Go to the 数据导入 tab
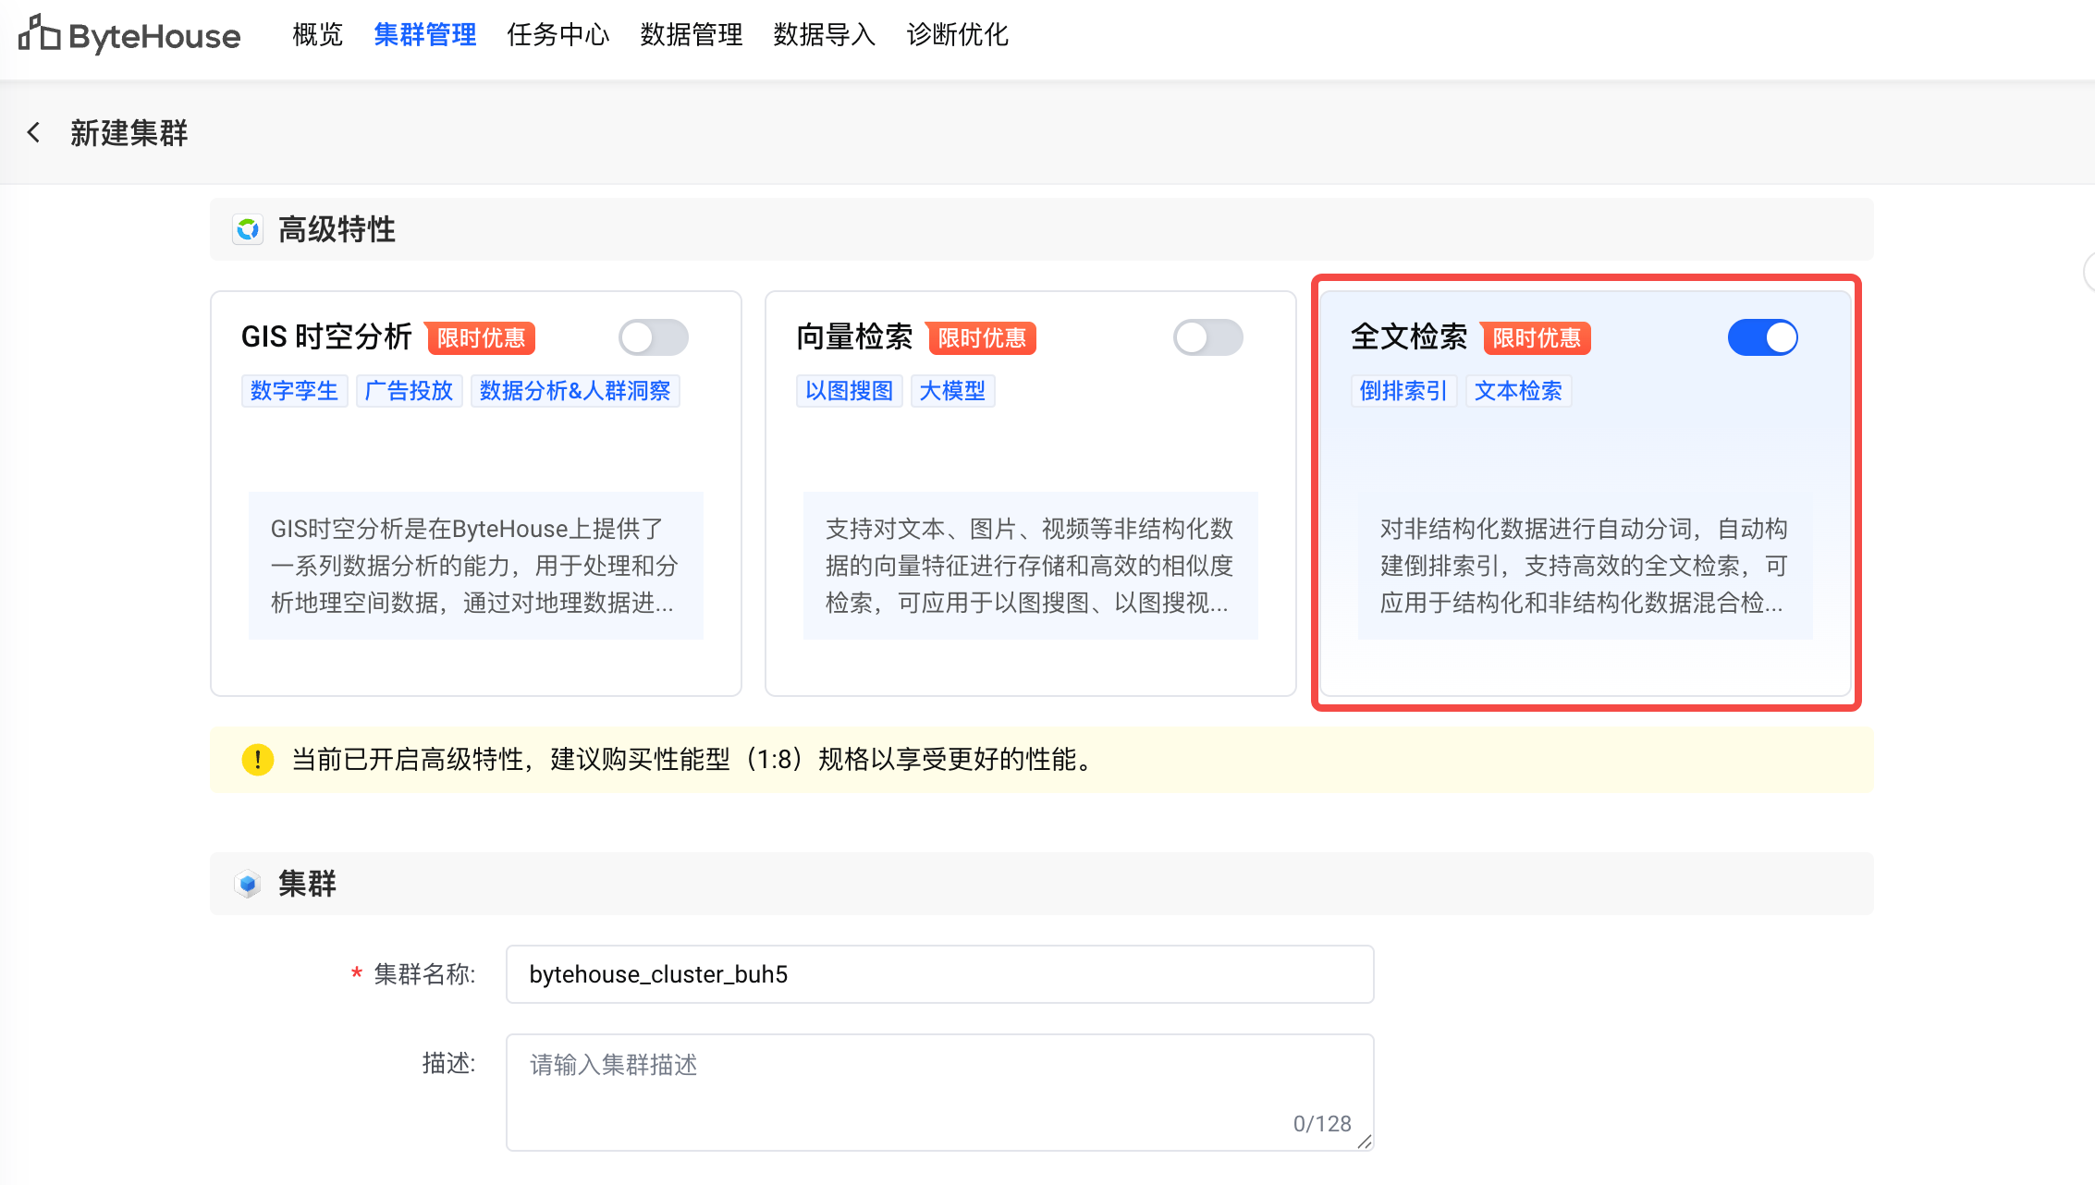Viewport: 2095px width, 1185px height. point(825,35)
